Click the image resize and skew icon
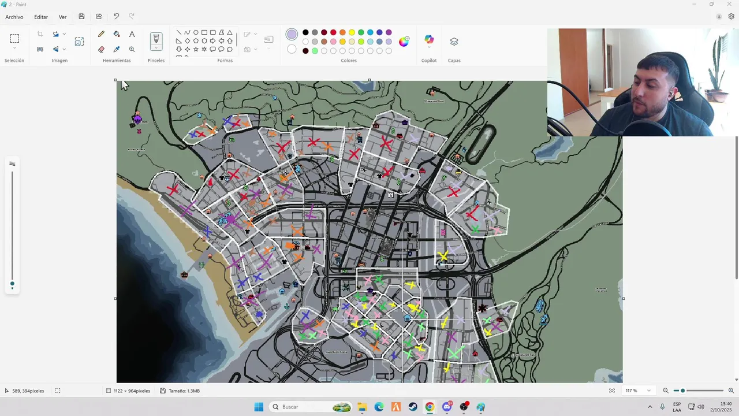739x416 pixels. coord(79,42)
